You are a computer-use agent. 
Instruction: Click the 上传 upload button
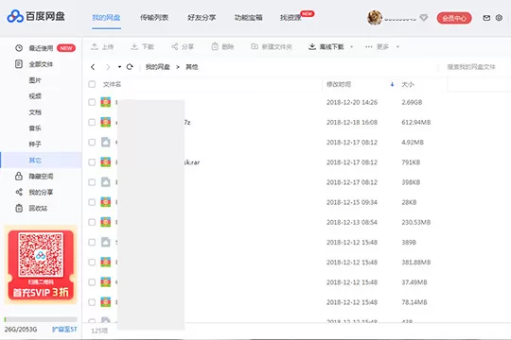[102, 47]
